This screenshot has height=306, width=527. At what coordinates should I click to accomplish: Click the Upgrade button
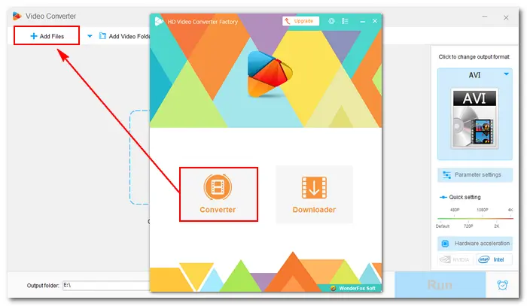[x=300, y=21]
